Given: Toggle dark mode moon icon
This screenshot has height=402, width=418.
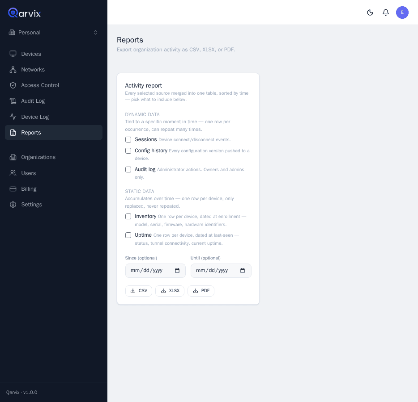Looking at the screenshot, I should tap(370, 13).
